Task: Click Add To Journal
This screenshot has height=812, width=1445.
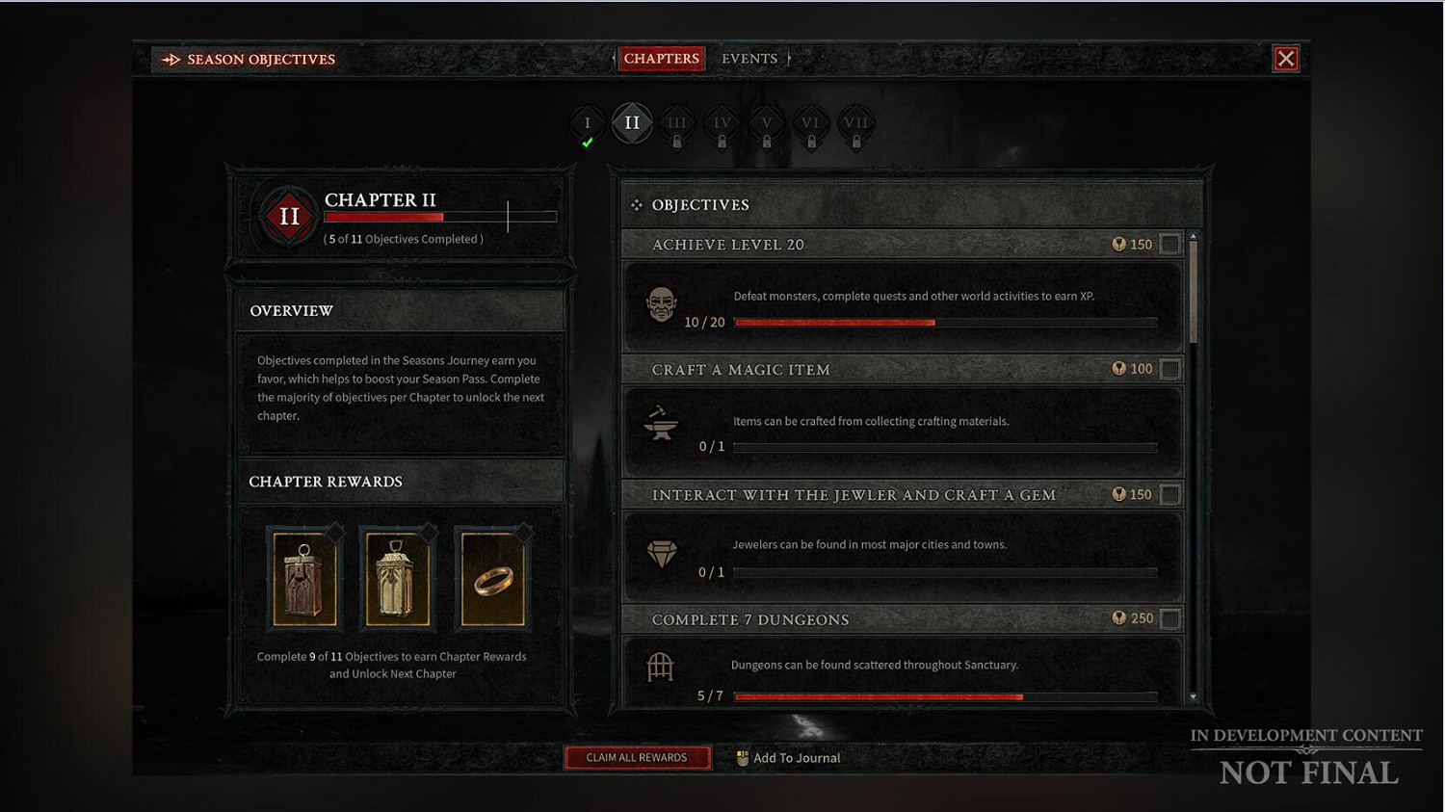Action: pyautogui.click(x=788, y=758)
